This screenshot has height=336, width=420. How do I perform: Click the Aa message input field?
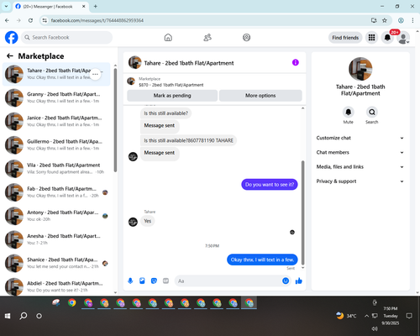228,281
